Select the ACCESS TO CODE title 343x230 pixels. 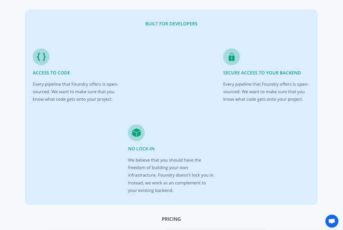pos(51,73)
